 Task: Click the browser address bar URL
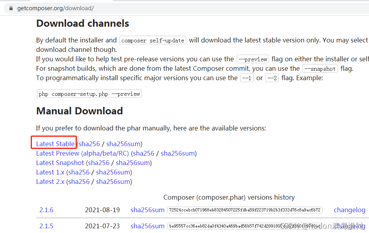55,7
